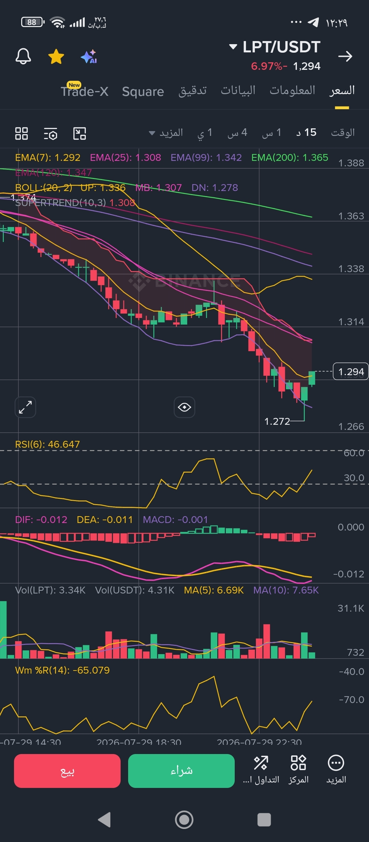Tap the Telegram status bar icon

pos(313,22)
